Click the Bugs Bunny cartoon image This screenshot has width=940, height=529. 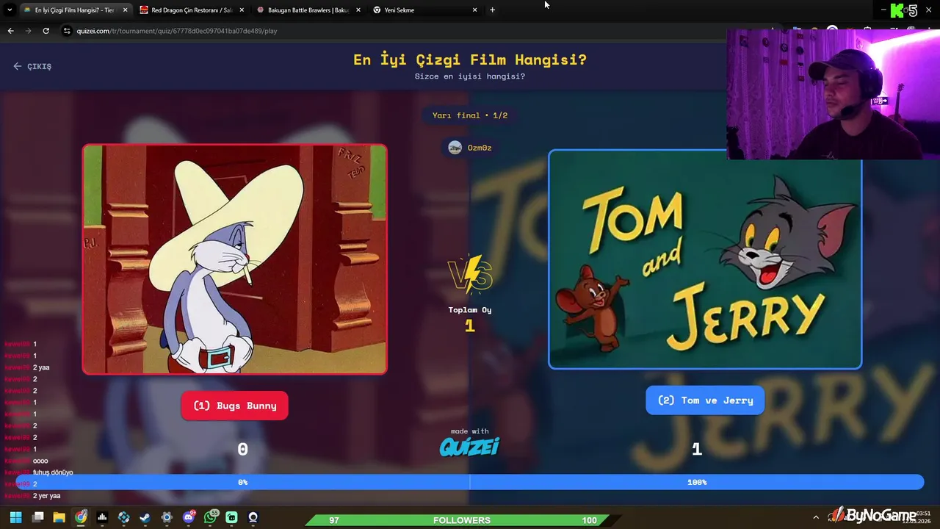pos(234,259)
